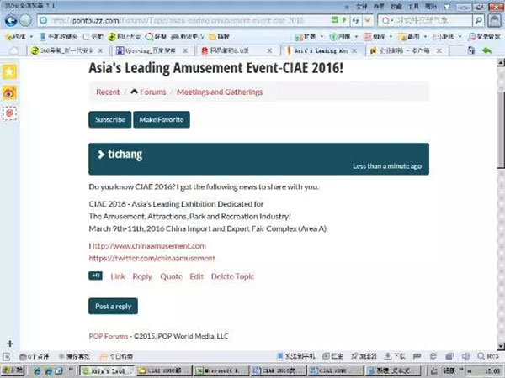Screen dimensions: 505x378
Task: Click the Post a reply button
Action: [x=113, y=307]
